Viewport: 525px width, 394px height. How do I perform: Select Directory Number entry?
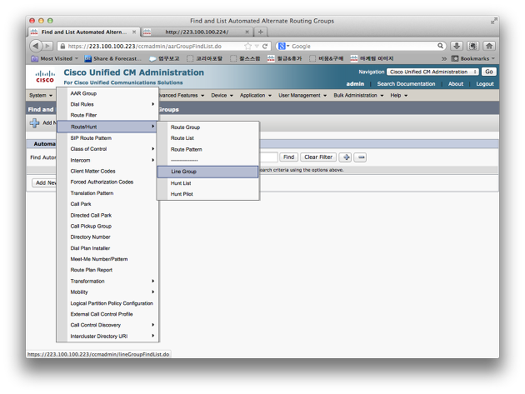tap(107, 237)
